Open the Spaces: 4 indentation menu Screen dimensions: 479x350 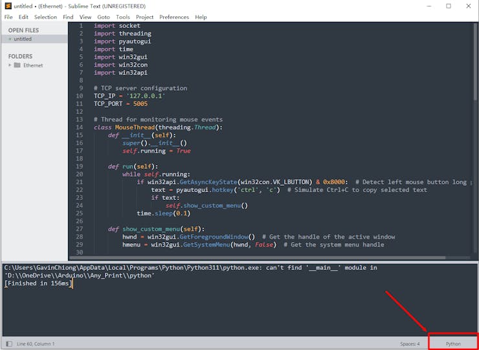coord(409,344)
